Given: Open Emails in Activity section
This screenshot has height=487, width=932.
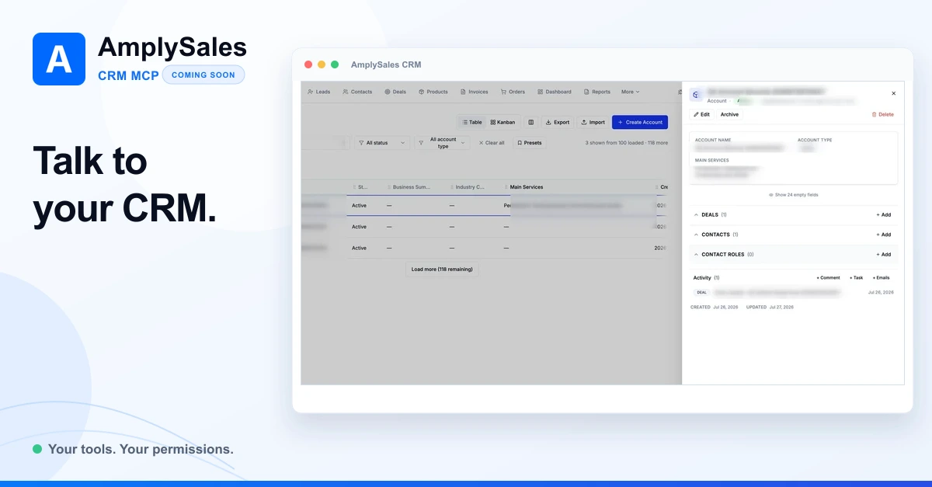Looking at the screenshot, I should pyautogui.click(x=881, y=277).
